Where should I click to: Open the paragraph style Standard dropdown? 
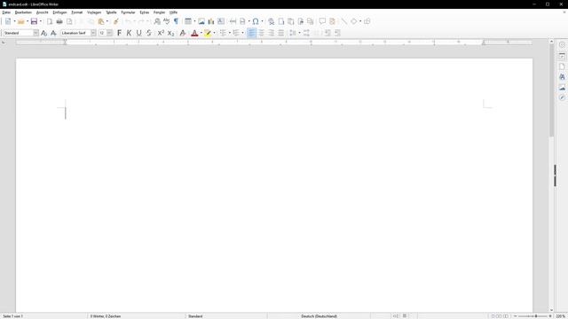pos(35,33)
